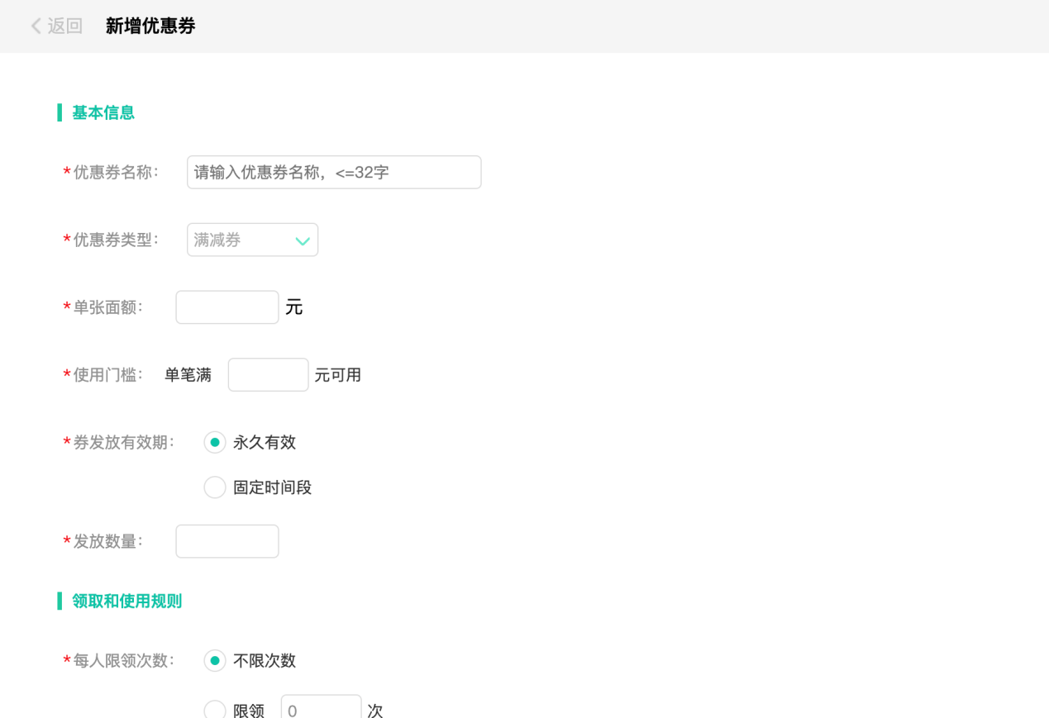Viewport: 1049px width, 718px height.
Task: Click the 单张面额 amount input box
Action: 227,307
